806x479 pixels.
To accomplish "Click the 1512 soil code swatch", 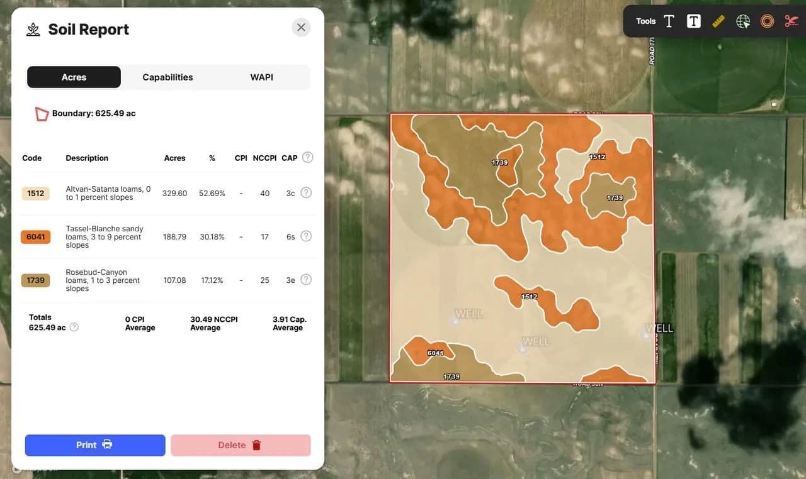I will point(35,194).
